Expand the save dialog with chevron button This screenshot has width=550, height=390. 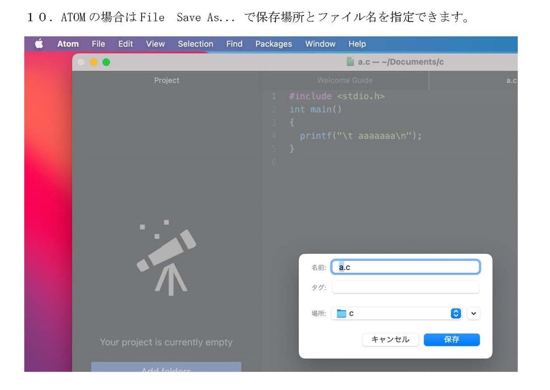point(473,314)
